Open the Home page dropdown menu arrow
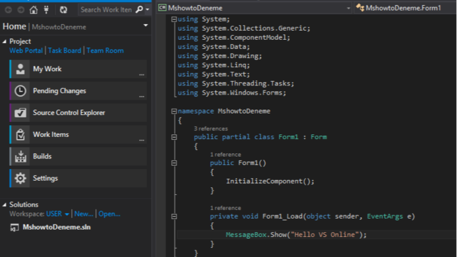This screenshot has width=457, height=257. (146, 25)
